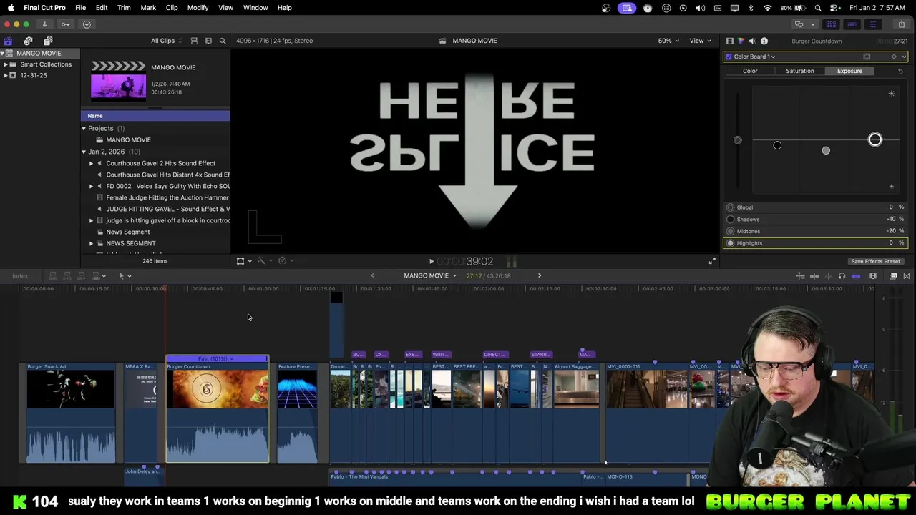Open the Background Tasks checkmark icon
The width and height of the screenshot is (916, 515).
click(87, 24)
